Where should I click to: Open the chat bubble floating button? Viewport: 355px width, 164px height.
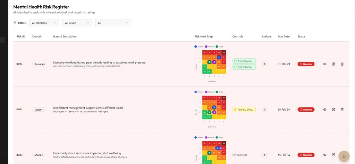pyautogui.click(x=344, y=156)
